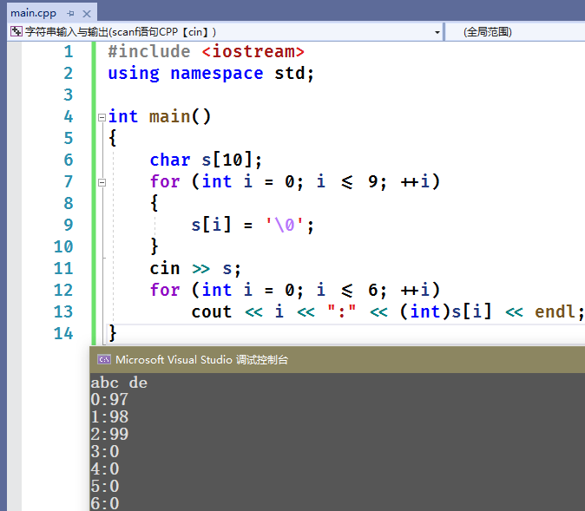585x511 pixels.
Task: Click line number 4 in the gutter
Action: click(x=69, y=117)
